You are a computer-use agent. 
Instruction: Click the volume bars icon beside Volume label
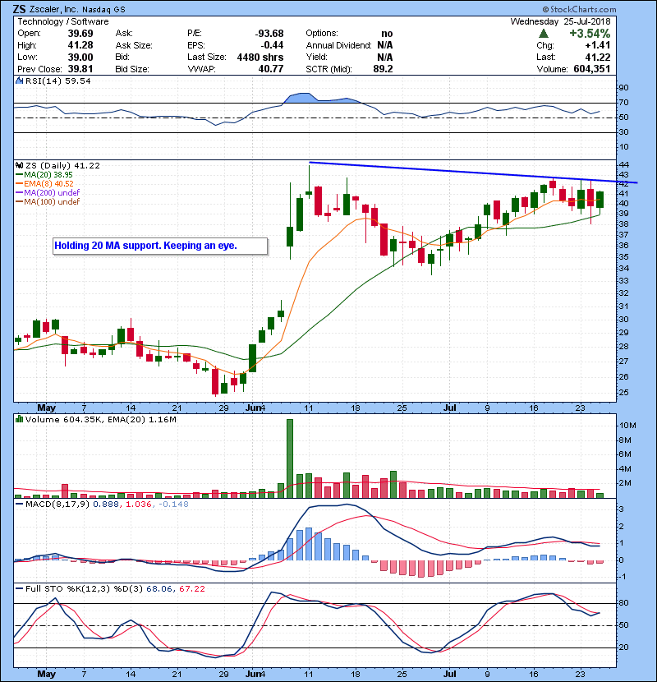click(x=19, y=419)
